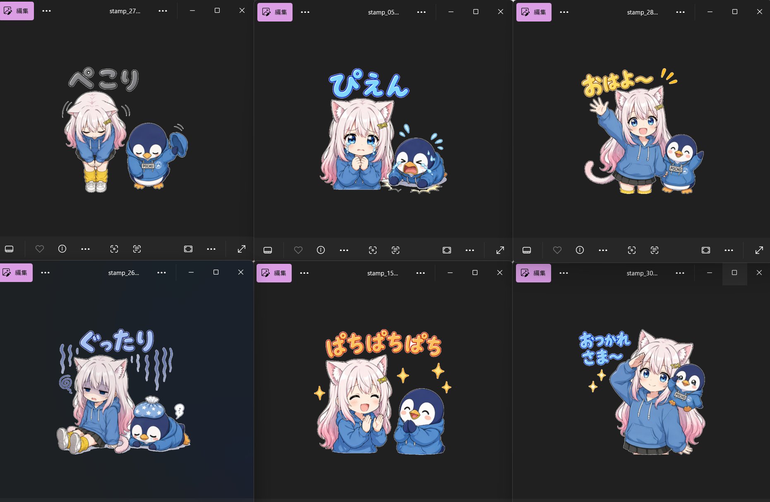Click the 編集 button in stamp_15 window
The image size is (770, 502).
(x=274, y=273)
